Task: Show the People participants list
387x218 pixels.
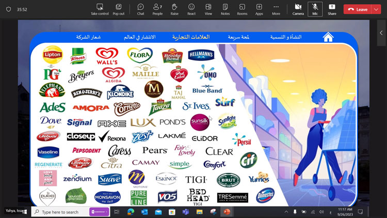Action: 157,9
